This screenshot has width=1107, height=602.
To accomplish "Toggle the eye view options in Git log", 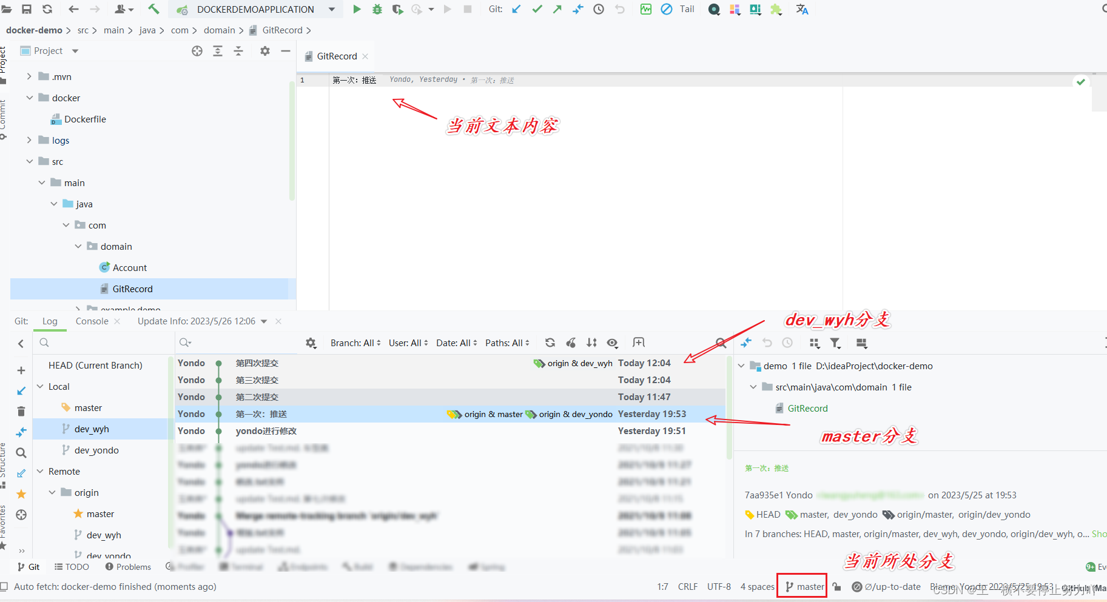I will tap(613, 343).
